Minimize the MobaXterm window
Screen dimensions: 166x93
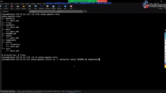pos(156,1)
